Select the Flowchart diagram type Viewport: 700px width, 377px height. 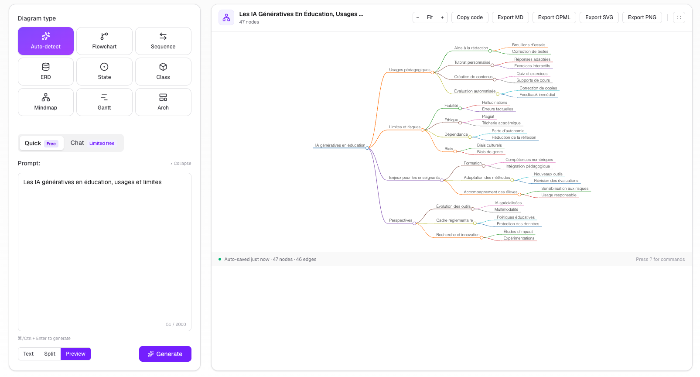pyautogui.click(x=104, y=41)
